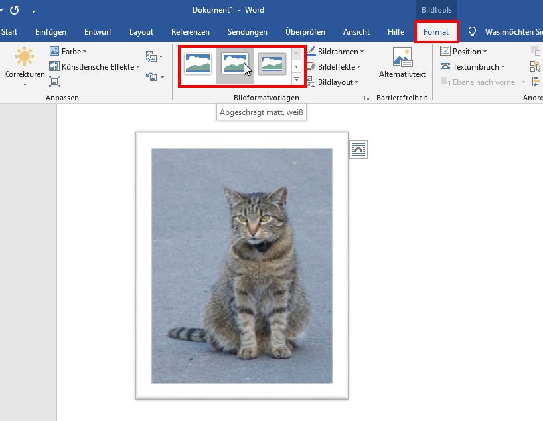This screenshot has height=421, width=543.
Task: Apply the Abgeschrägt matt weiß style thumbnail
Action: coord(235,65)
